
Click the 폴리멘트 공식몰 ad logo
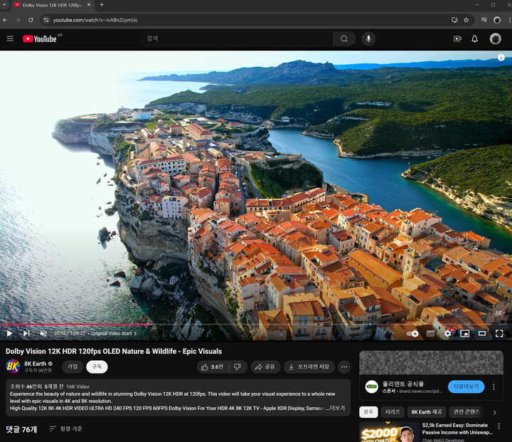point(371,386)
